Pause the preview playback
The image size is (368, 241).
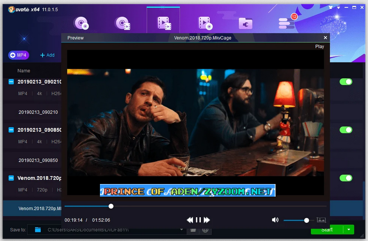point(198,220)
